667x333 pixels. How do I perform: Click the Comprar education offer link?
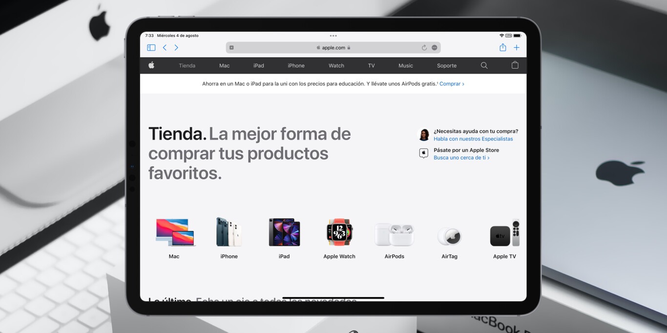[451, 84]
